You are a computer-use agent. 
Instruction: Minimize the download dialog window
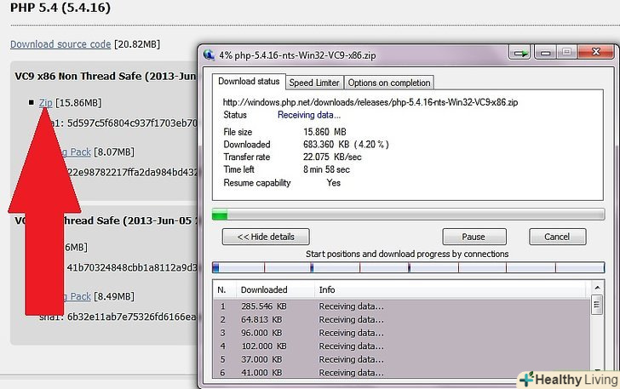546,53
